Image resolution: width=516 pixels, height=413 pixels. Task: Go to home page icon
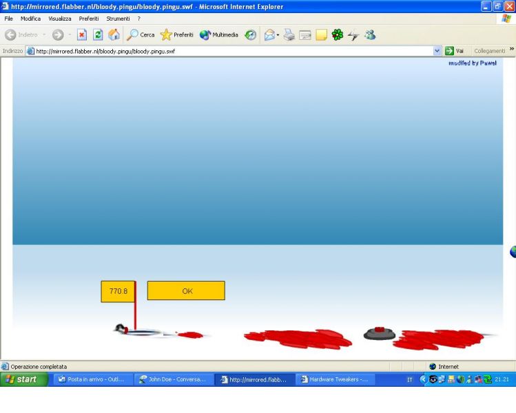tap(114, 35)
